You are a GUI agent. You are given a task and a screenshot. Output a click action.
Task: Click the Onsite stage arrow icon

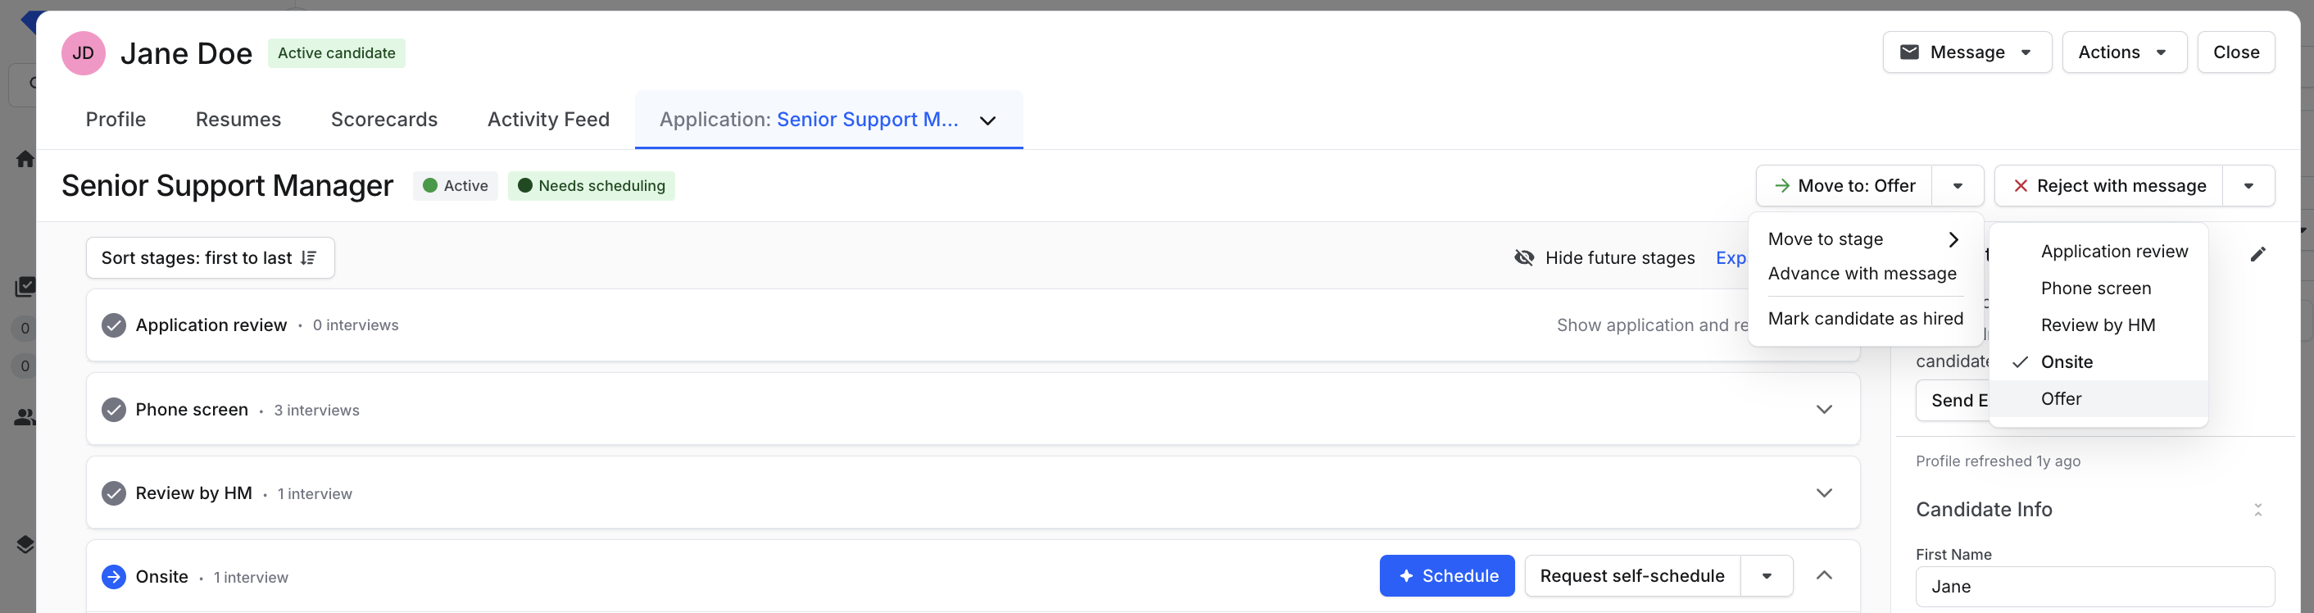(x=114, y=576)
